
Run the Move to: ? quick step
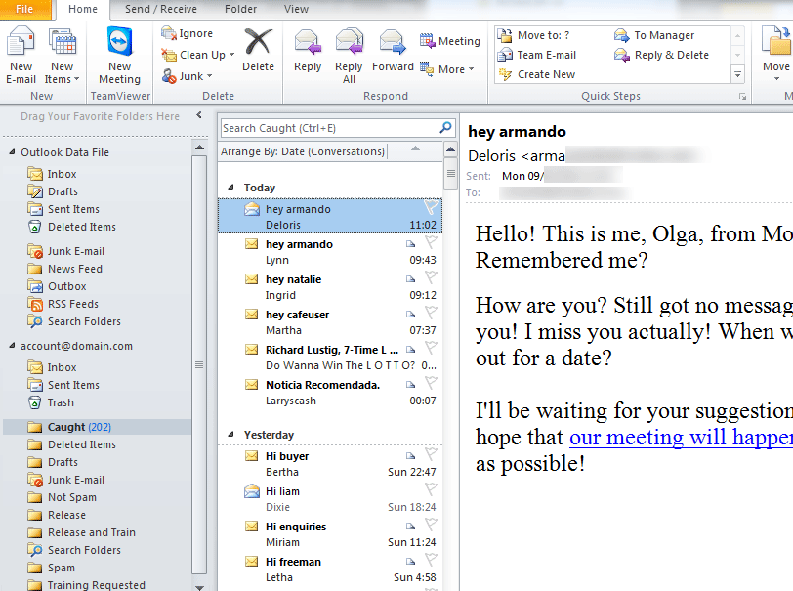(x=533, y=35)
